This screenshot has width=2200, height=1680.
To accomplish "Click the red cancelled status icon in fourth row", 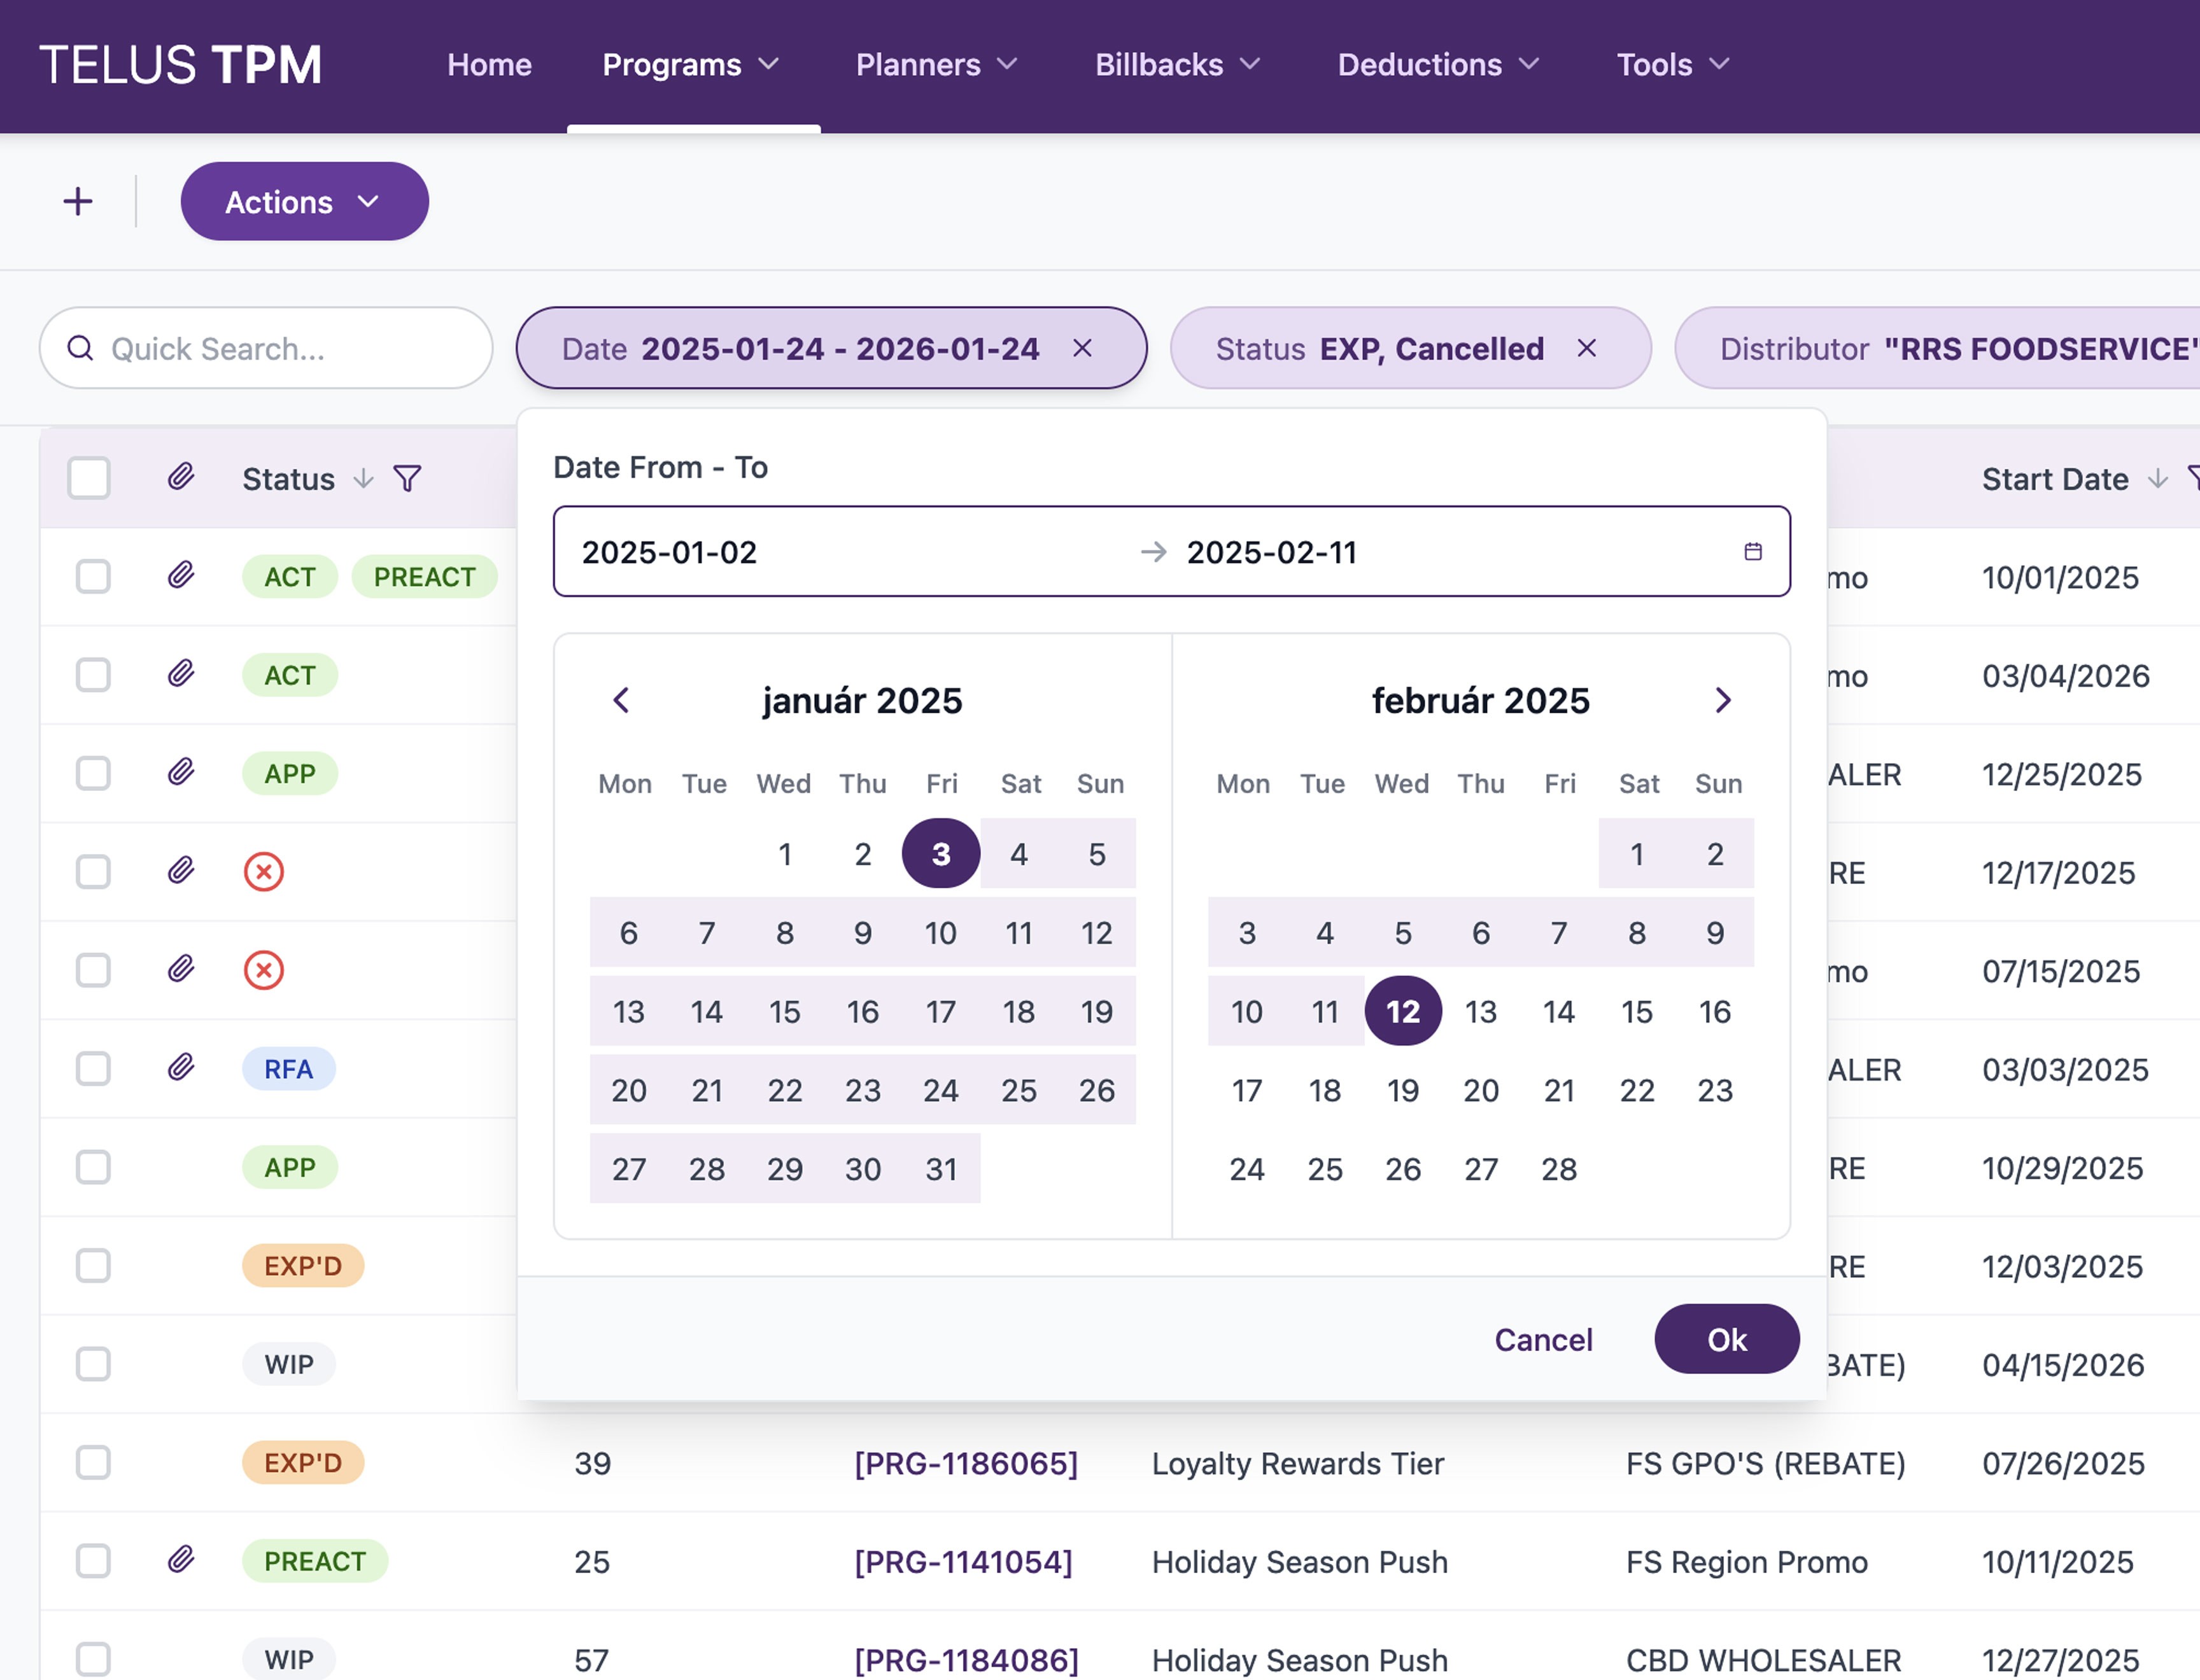I will [x=264, y=872].
